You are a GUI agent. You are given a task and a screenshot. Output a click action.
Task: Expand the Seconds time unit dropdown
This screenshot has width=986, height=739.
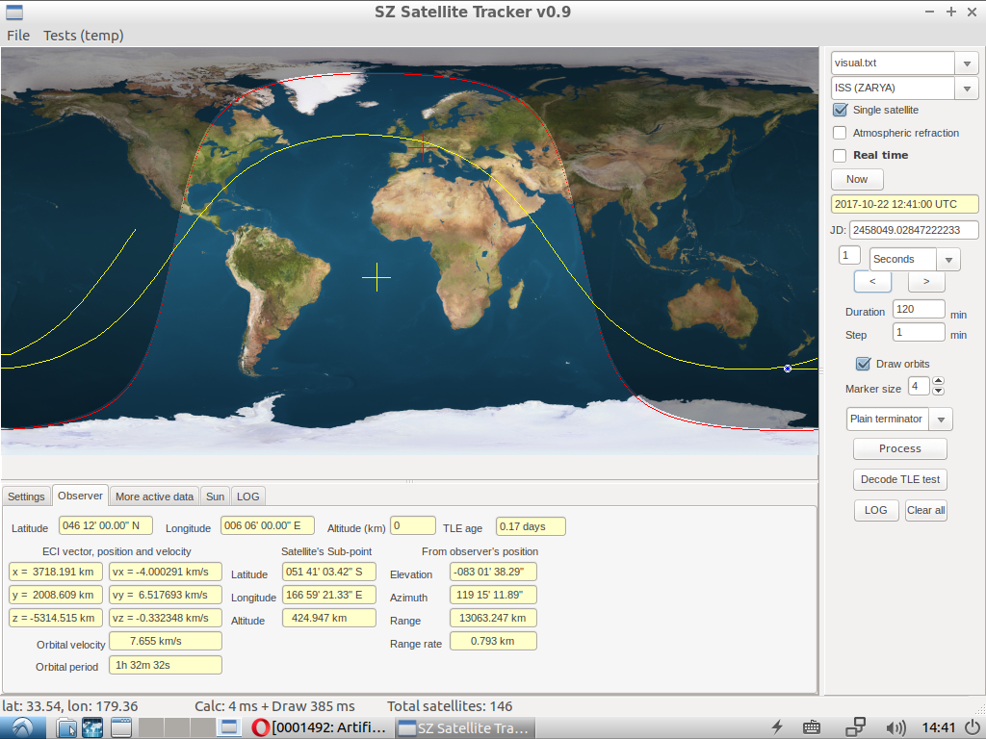948,259
